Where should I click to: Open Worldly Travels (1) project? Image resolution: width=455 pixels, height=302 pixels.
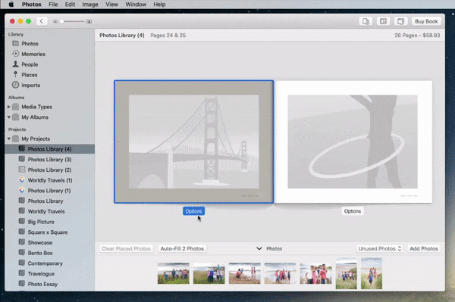tap(50, 180)
